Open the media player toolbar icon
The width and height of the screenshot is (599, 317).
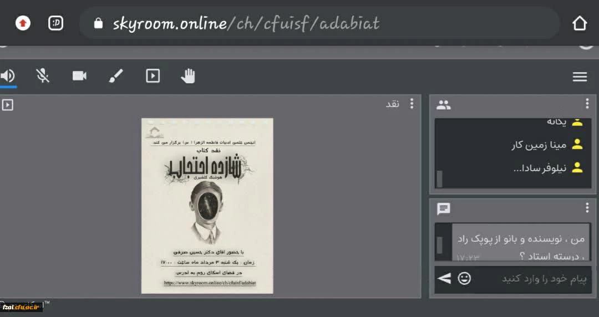[153, 76]
